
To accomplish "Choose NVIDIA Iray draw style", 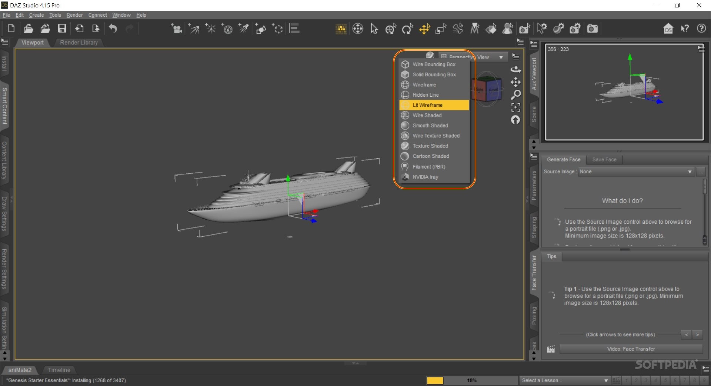I will (x=434, y=177).
